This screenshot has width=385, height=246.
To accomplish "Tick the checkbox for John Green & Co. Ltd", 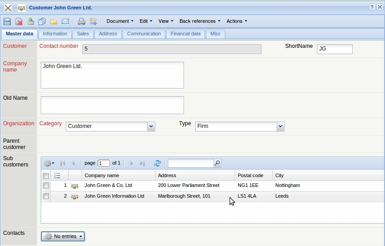I will coord(46,185).
